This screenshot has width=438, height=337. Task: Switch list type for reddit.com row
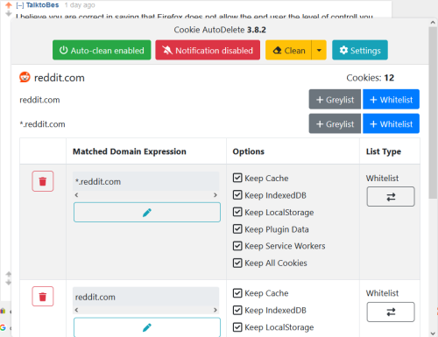(x=391, y=312)
